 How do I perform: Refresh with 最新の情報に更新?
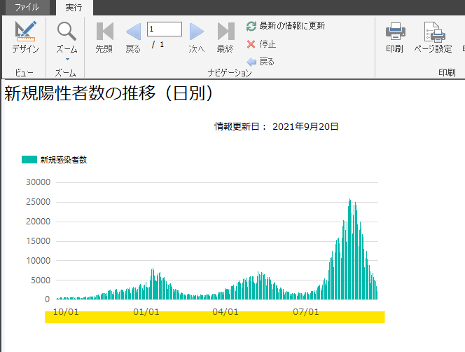coord(286,26)
